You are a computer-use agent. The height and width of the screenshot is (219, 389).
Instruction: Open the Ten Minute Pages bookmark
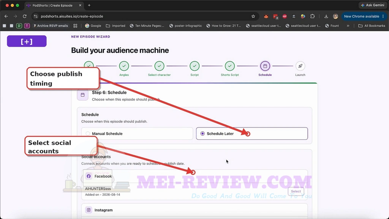tap(147, 26)
